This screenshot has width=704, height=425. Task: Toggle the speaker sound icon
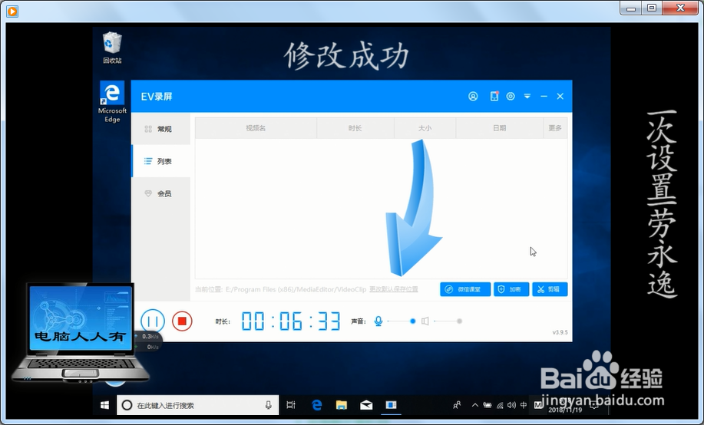click(x=425, y=321)
